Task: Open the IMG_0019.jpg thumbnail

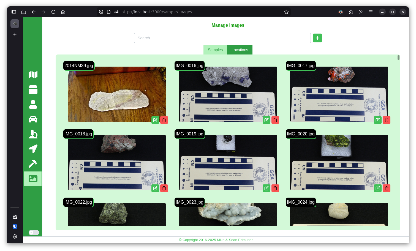Action: (x=228, y=162)
